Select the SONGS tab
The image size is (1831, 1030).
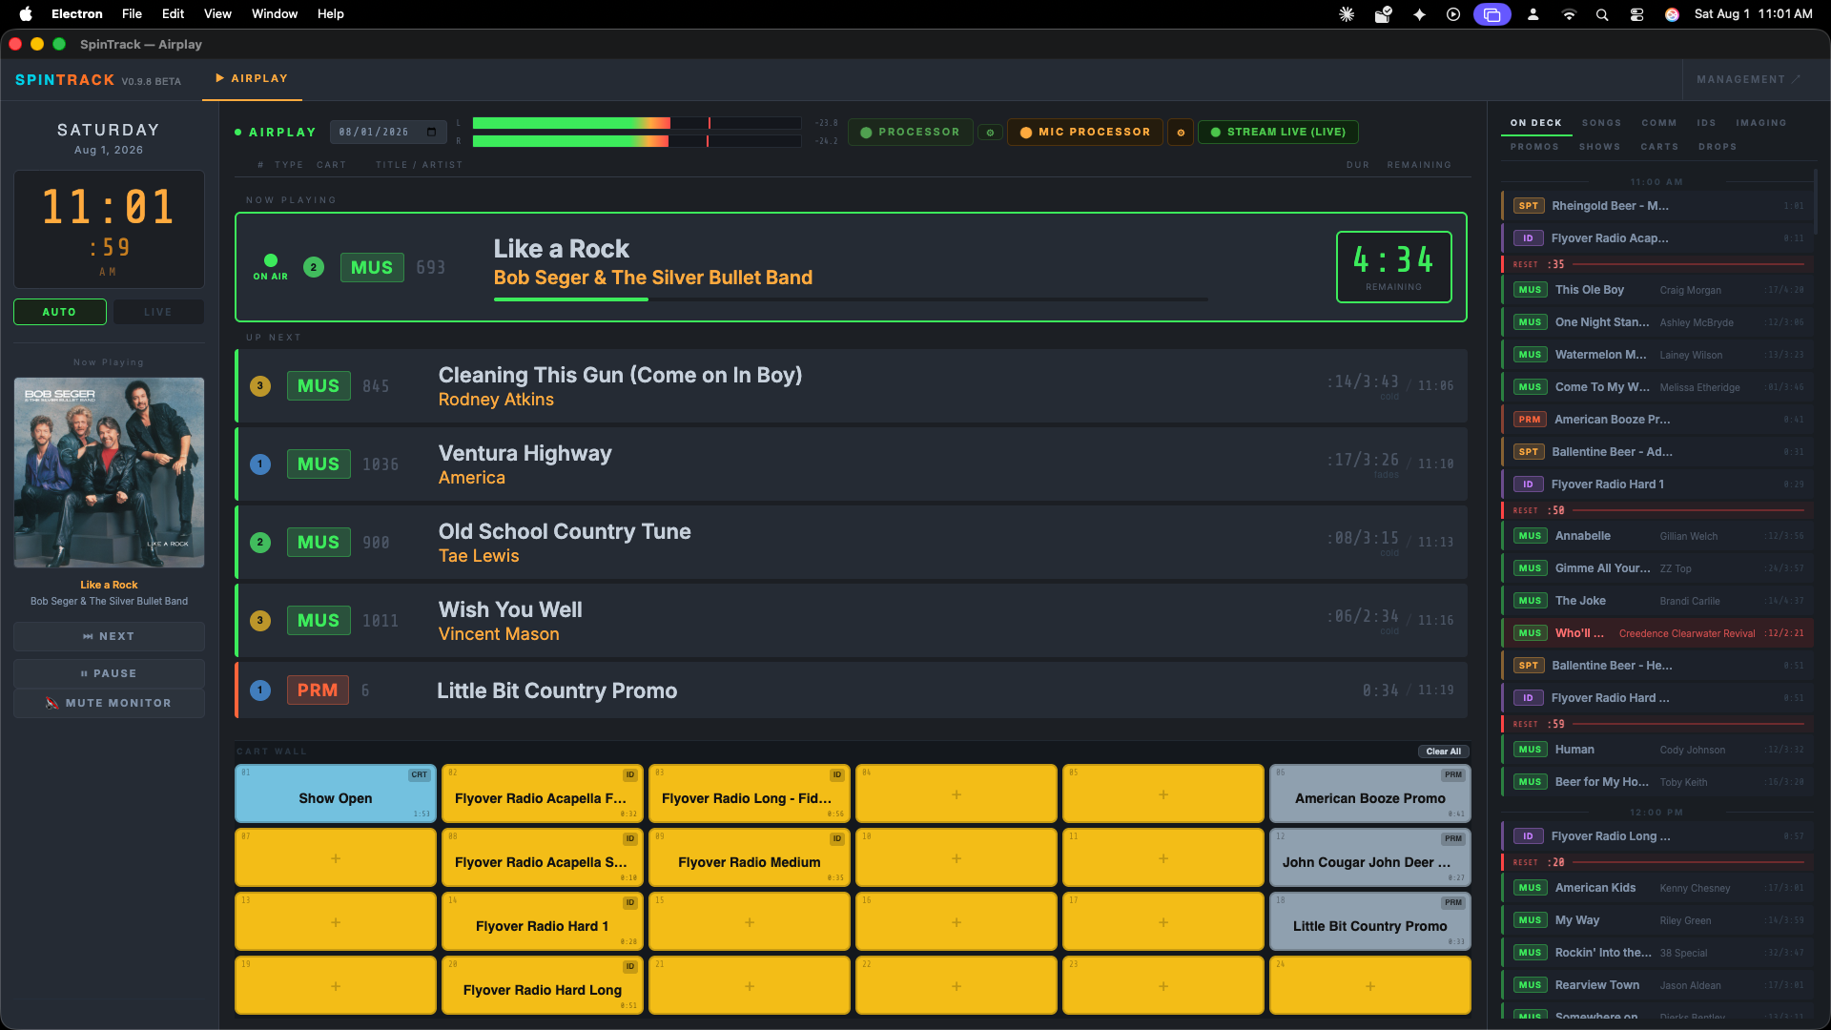(x=1601, y=123)
